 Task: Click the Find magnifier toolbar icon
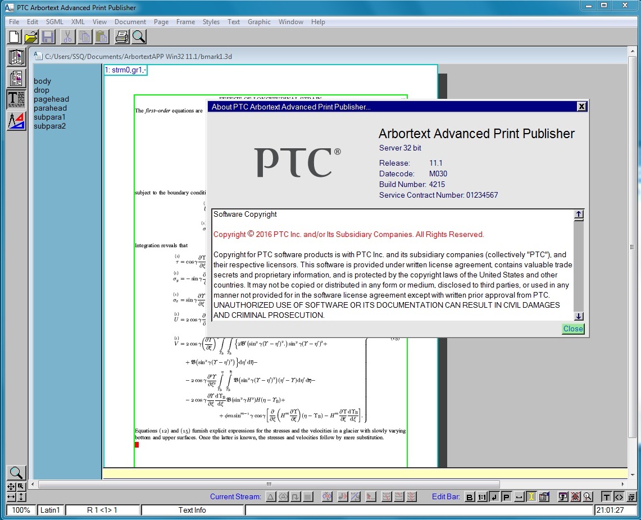(x=139, y=37)
